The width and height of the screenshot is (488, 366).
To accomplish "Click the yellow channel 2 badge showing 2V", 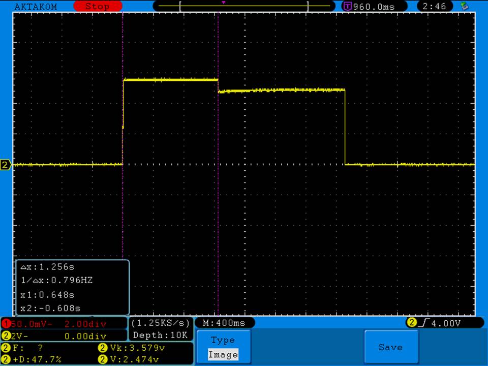I will 6,336.
